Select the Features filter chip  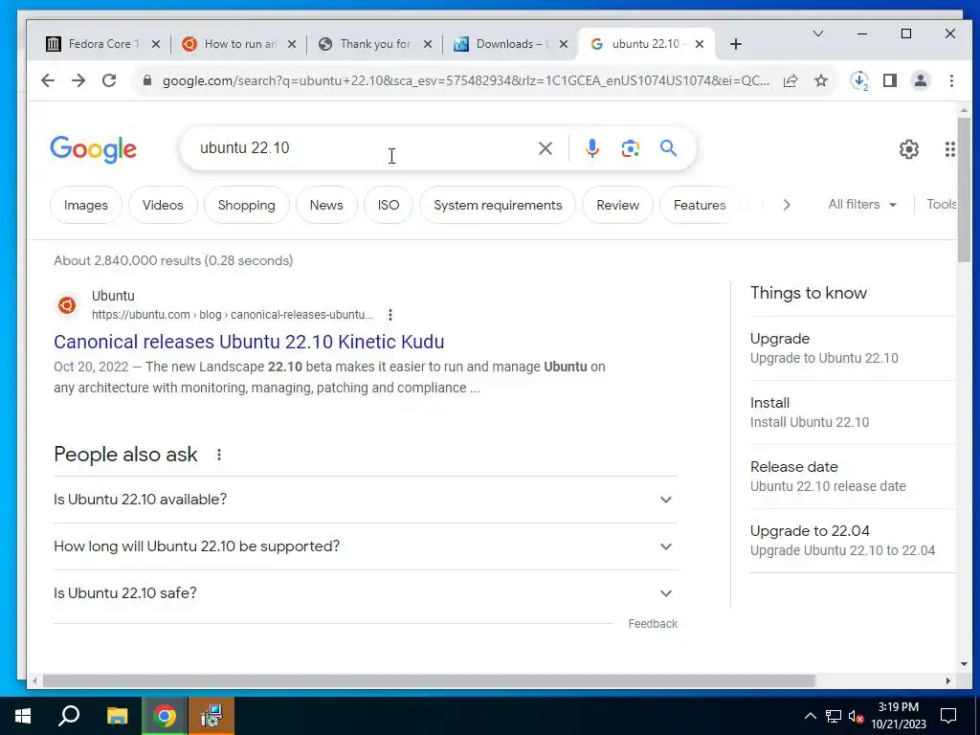pyautogui.click(x=700, y=205)
